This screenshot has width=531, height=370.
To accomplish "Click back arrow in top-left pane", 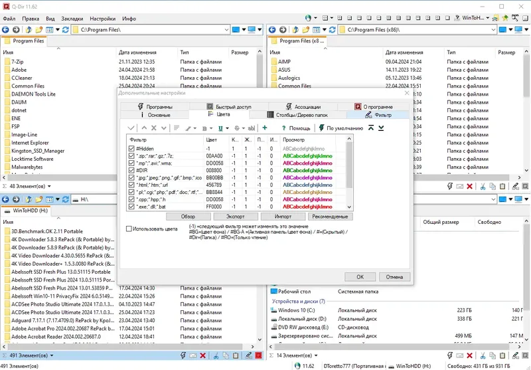I will click(6, 29).
